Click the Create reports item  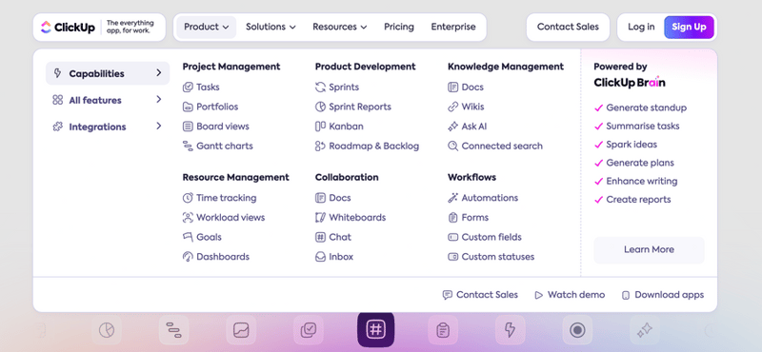pos(632,200)
